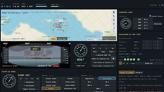The height and width of the screenshot is (92, 164).
Task: Click the aircraft icon beside Cañón de cubierta
Action: 113,59
